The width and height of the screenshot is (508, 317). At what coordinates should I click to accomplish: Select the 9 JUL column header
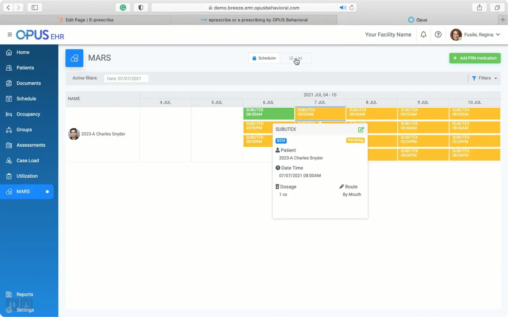423,102
